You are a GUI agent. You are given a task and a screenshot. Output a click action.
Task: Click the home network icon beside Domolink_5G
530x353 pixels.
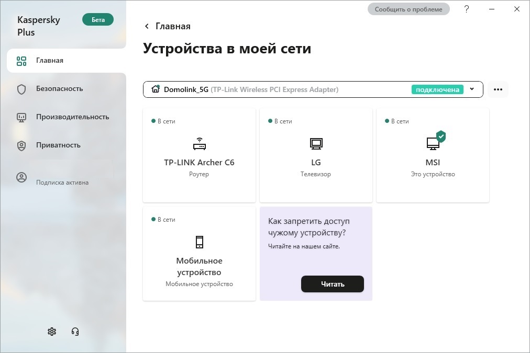pyautogui.click(x=156, y=89)
